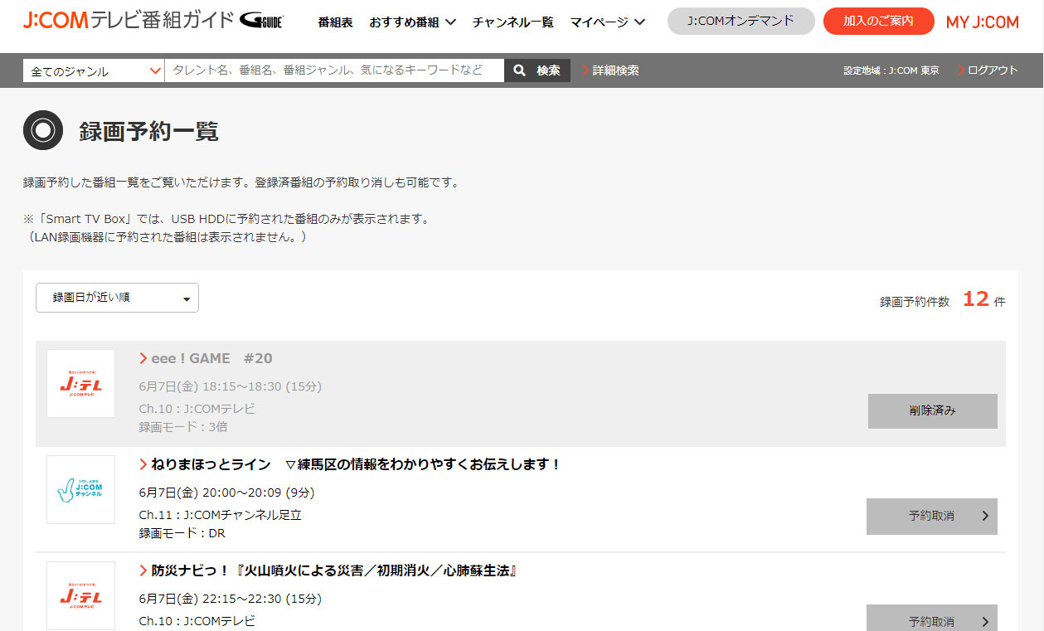The image size is (1044, 631).
Task: Click the 検索 search button
Action: click(537, 70)
